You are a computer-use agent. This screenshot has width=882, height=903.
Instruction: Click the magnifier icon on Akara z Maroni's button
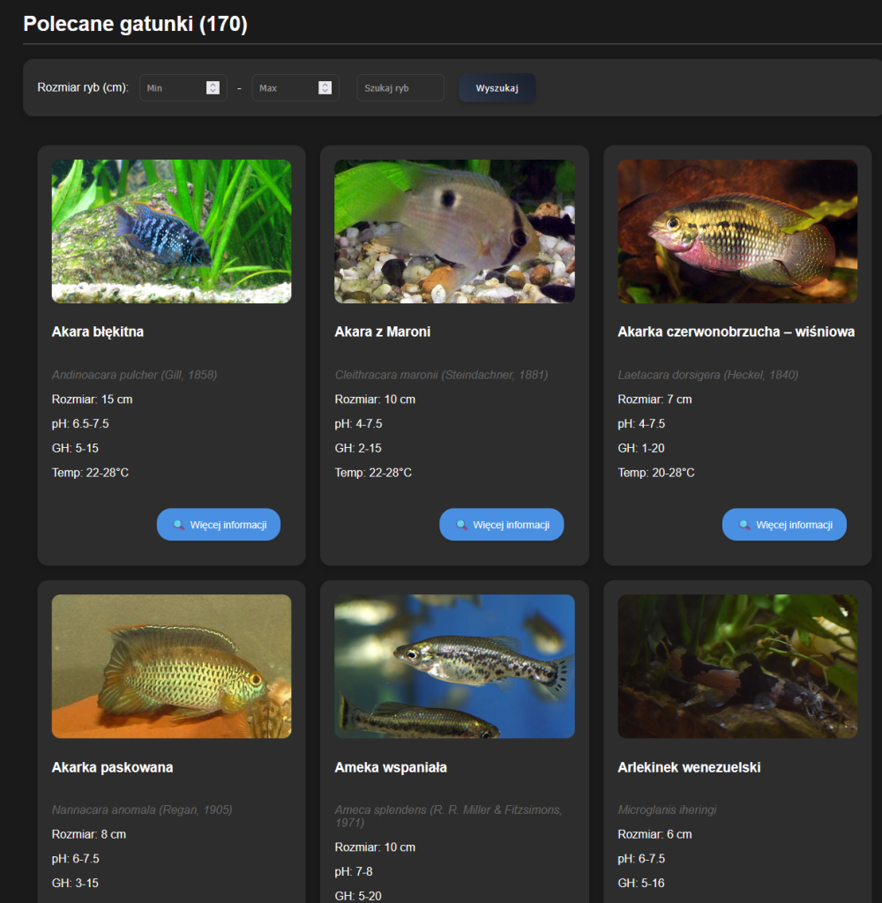tap(461, 525)
